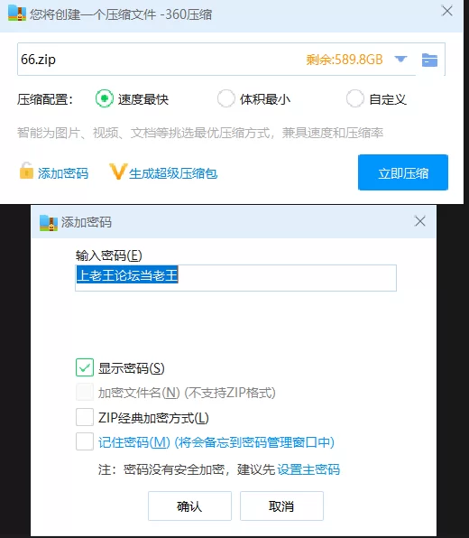The height and width of the screenshot is (538, 469).
Task: Start compression with 立即压缩 button
Action: tap(403, 172)
